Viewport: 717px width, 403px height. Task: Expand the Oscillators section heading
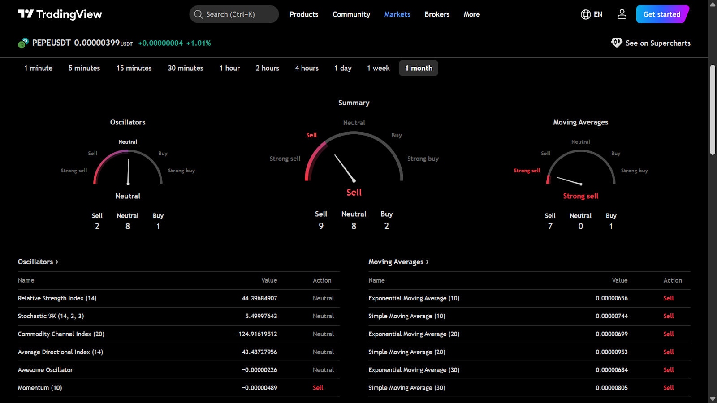click(x=38, y=262)
